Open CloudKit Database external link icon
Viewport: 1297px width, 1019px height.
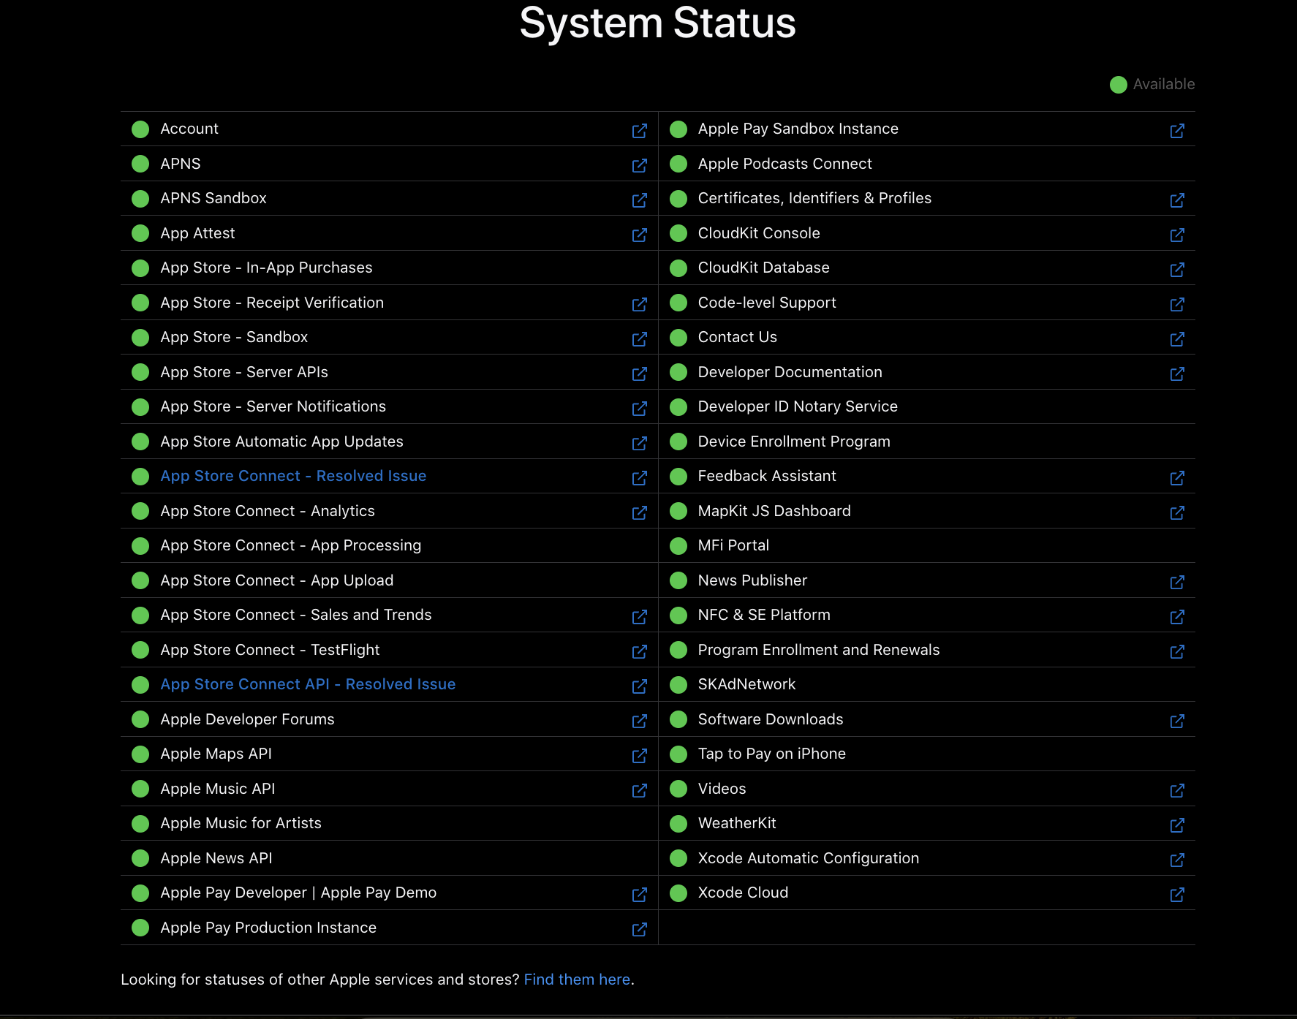[1177, 269]
